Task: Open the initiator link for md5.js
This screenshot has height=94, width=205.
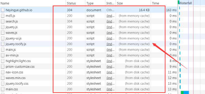Action: click(x=111, y=16)
